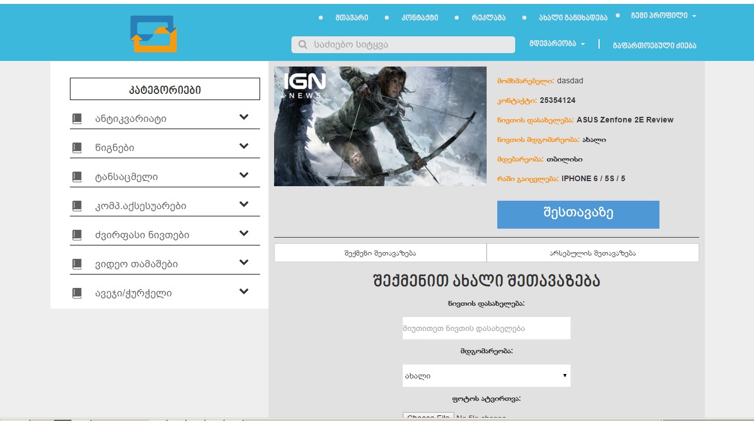The width and height of the screenshot is (754, 421).
Task: Expand the ანტიკვარიატი category chevron
Action: point(244,117)
